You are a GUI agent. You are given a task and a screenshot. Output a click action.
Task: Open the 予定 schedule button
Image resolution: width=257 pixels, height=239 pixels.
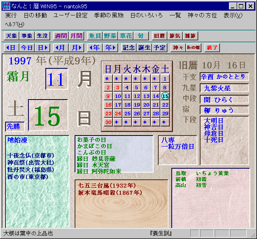point(159,48)
